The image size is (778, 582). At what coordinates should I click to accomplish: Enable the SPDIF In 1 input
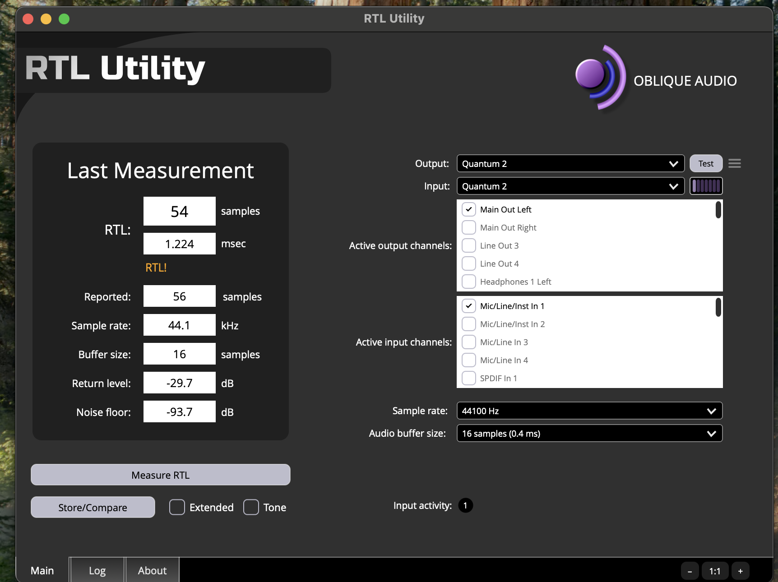[469, 378]
